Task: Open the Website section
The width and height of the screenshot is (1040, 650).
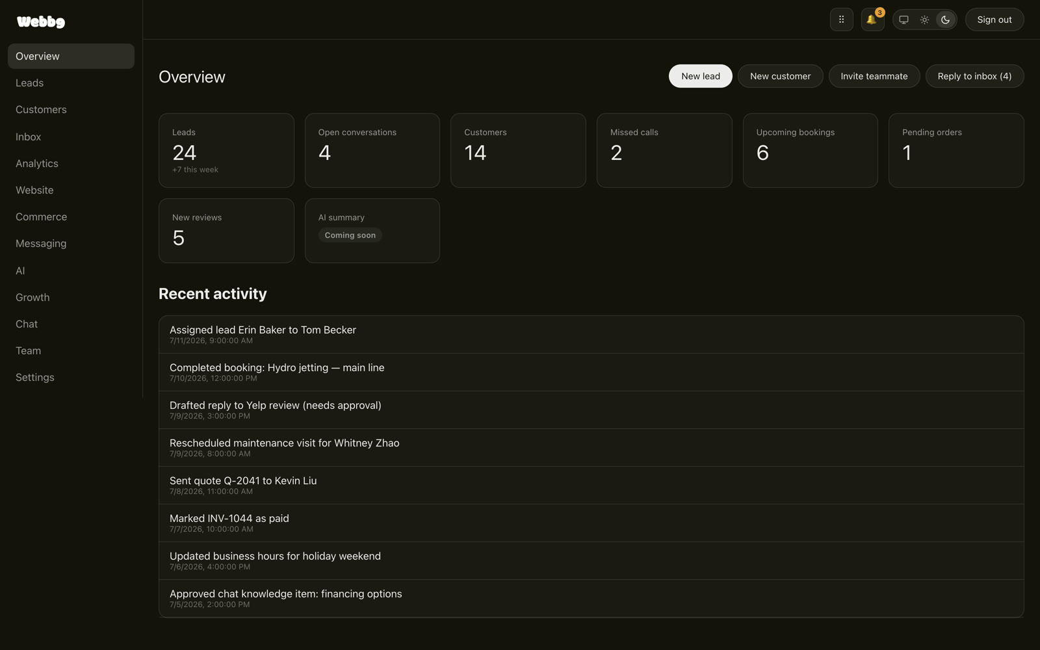Action: (71, 190)
